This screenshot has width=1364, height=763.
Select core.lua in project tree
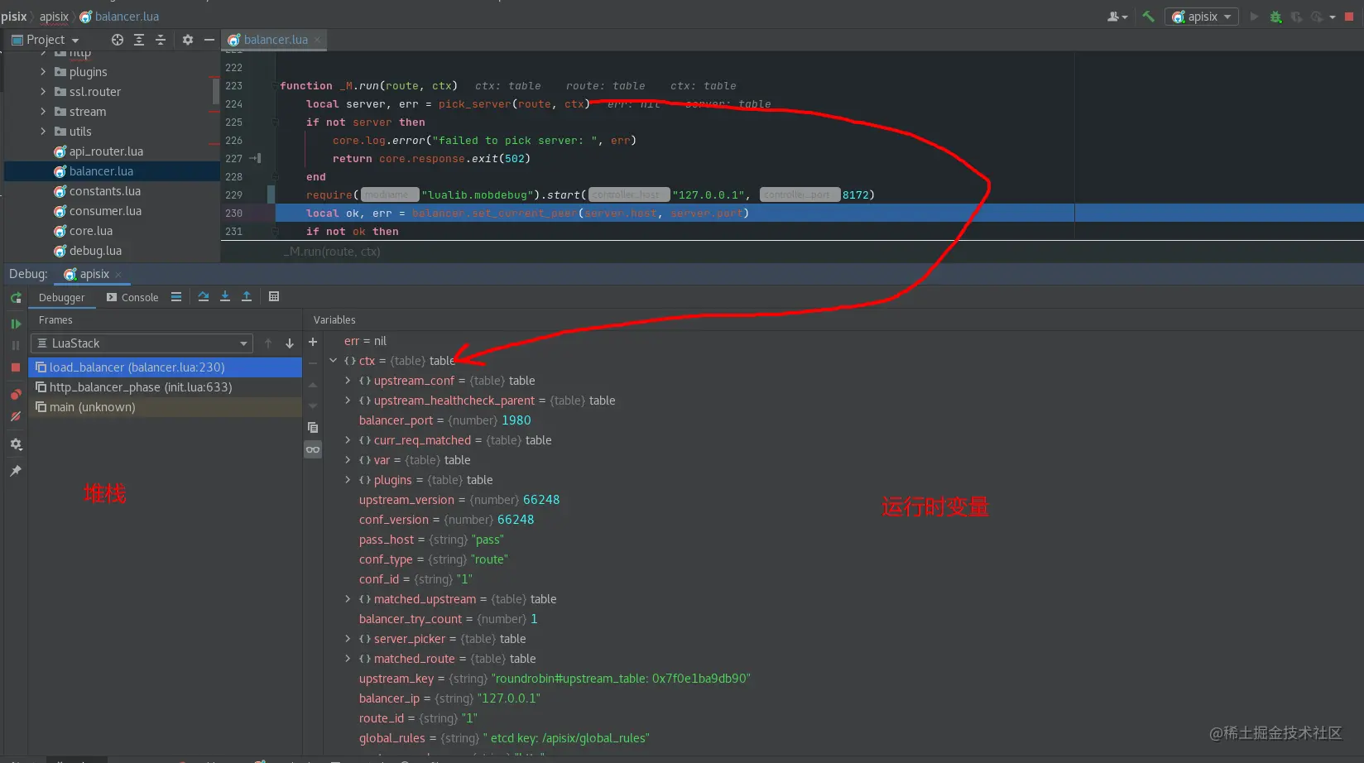90,231
